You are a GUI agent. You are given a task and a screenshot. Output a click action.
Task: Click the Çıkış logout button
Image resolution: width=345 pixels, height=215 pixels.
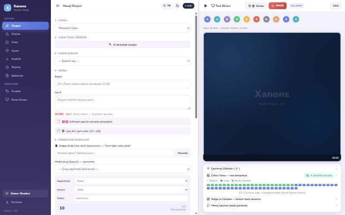(336, 6)
